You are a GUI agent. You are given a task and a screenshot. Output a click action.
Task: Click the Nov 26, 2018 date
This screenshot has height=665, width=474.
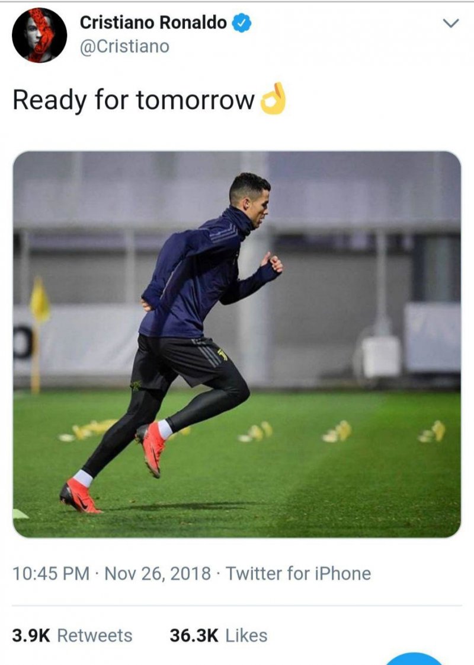coord(158,574)
